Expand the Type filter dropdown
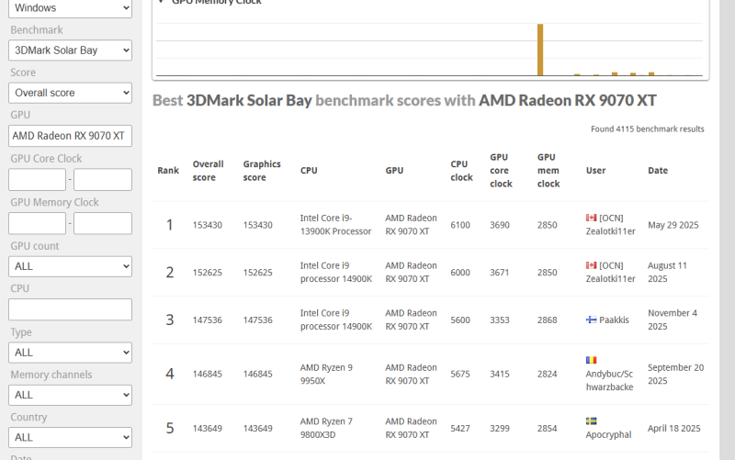Viewport: 735px width, 460px height. [70, 352]
